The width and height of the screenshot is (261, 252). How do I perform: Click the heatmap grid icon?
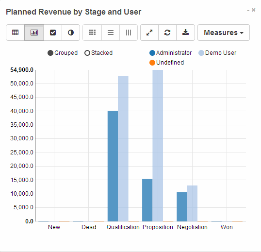pyautogui.click(x=92, y=33)
